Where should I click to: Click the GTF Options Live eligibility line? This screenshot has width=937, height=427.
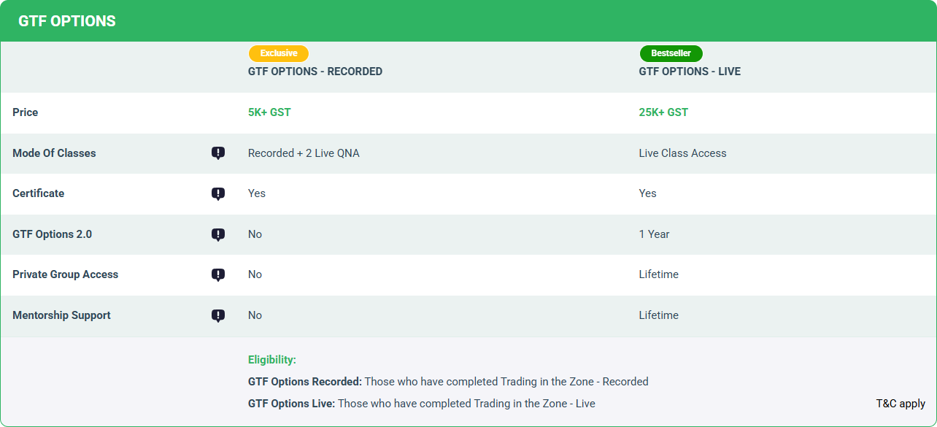tap(421, 404)
